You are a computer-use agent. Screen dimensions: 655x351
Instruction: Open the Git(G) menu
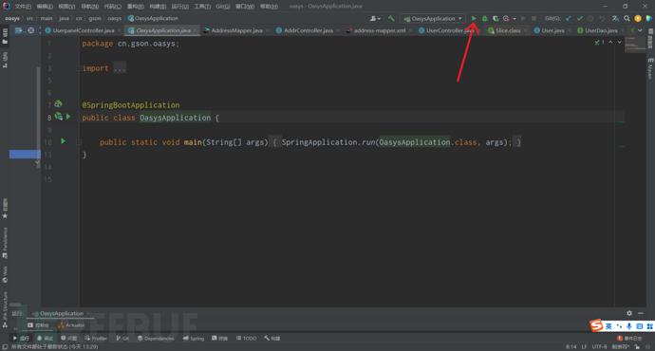223,7
